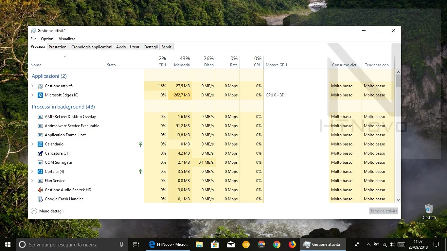Show hidden tray icons chevron
This screenshot has width=447, height=251.
pyautogui.click(x=369, y=244)
